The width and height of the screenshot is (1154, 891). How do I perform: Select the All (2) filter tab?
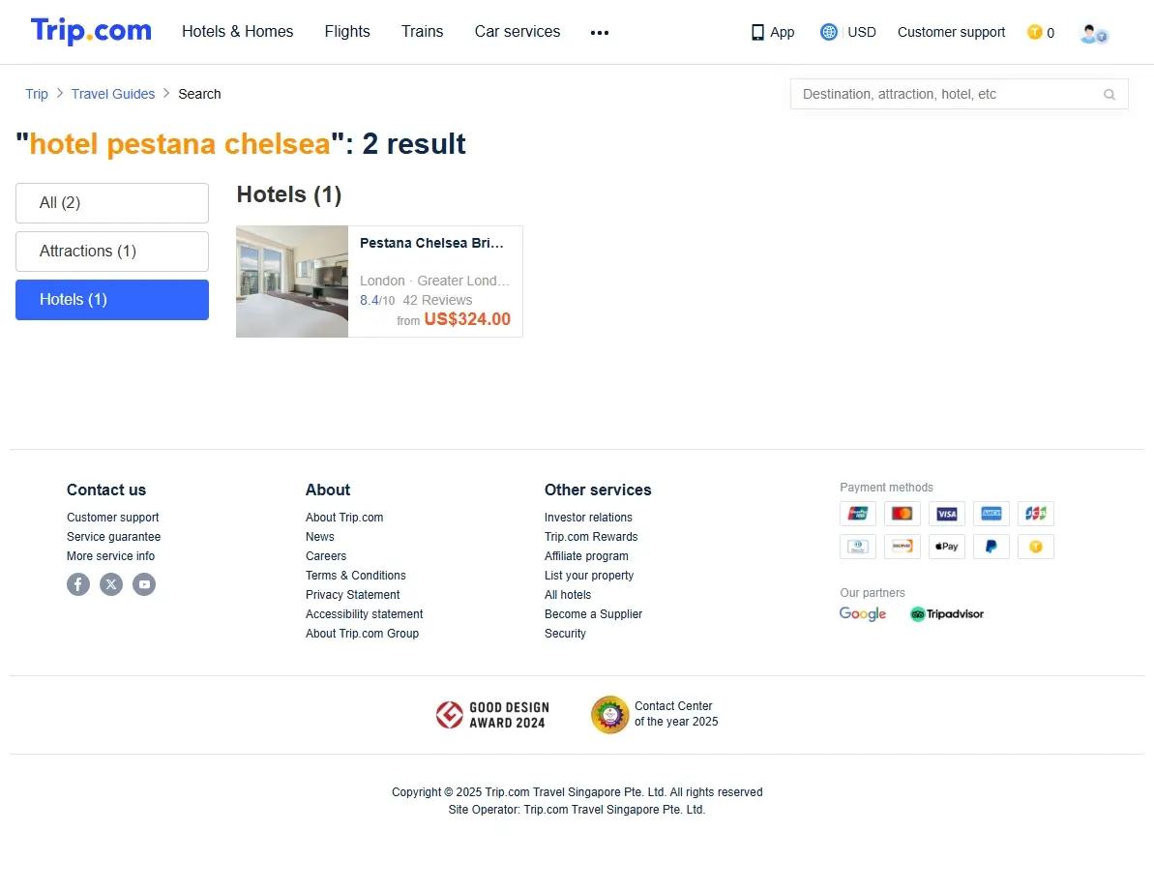(112, 203)
